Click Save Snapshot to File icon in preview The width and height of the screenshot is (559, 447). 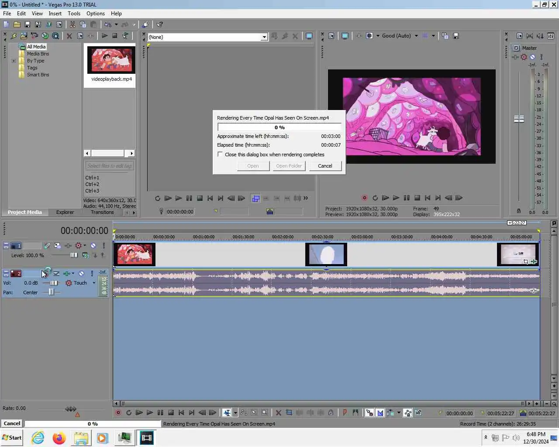tap(455, 36)
